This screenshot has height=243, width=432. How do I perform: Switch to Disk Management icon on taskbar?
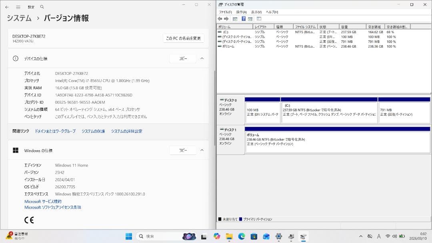(303, 236)
